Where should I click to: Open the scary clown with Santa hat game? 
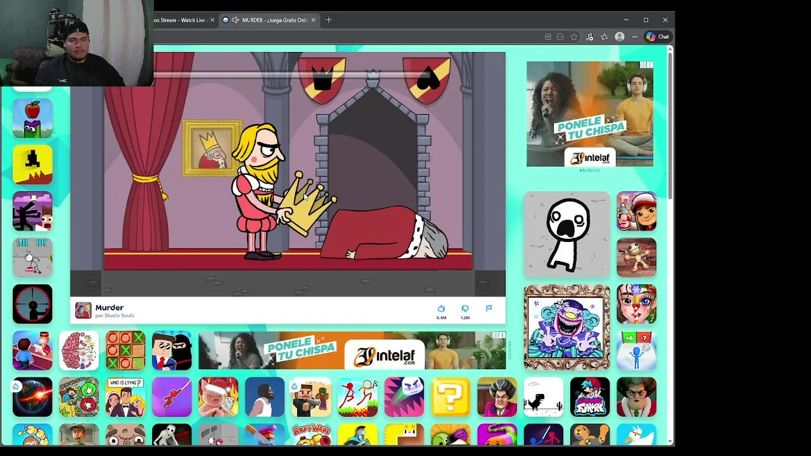pos(636,397)
